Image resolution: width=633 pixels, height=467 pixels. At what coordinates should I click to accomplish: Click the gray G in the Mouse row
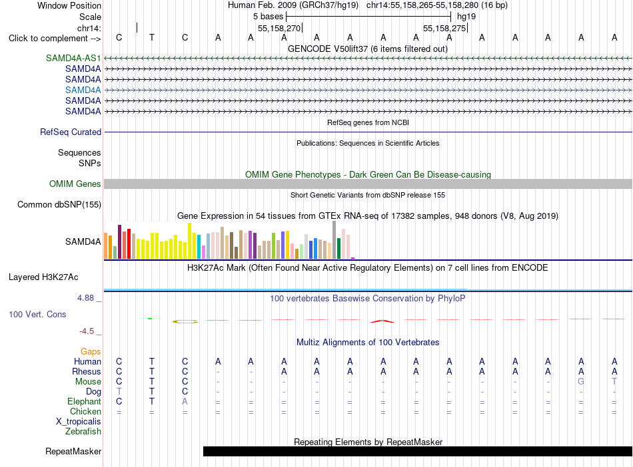point(581,381)
